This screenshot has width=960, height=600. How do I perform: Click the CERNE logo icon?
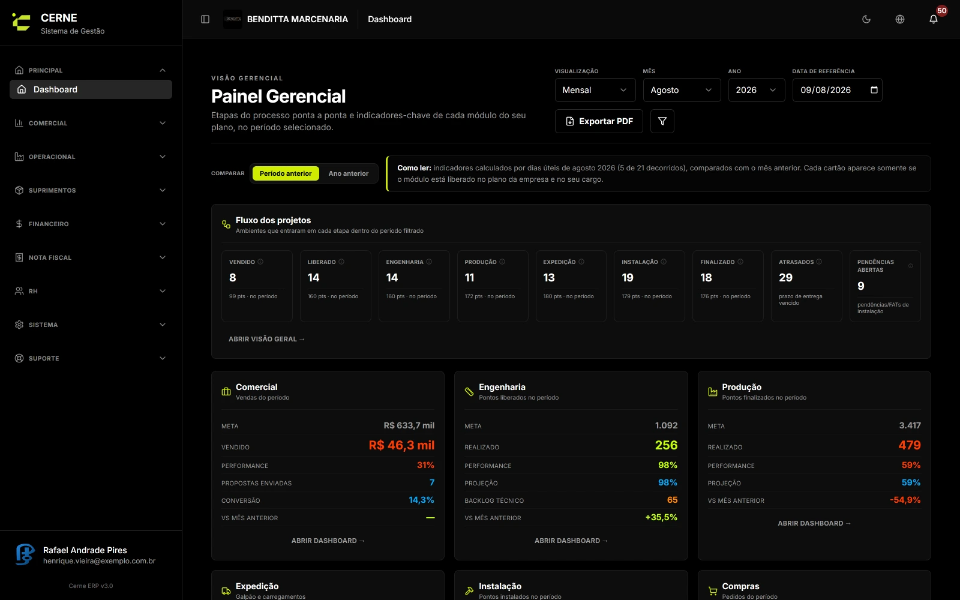coord(22,23)
